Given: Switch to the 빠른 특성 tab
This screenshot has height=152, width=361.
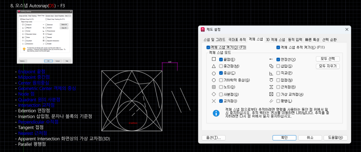Looking at the screenshot, I should [312, 40].
